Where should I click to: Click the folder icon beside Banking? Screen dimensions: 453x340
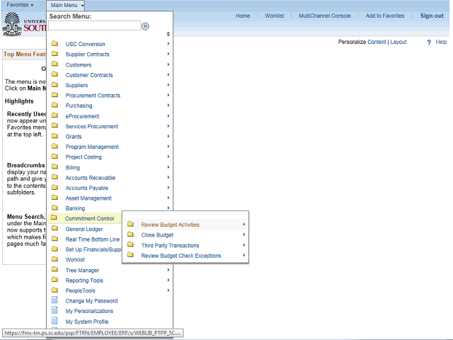click(x=55, y=208)
